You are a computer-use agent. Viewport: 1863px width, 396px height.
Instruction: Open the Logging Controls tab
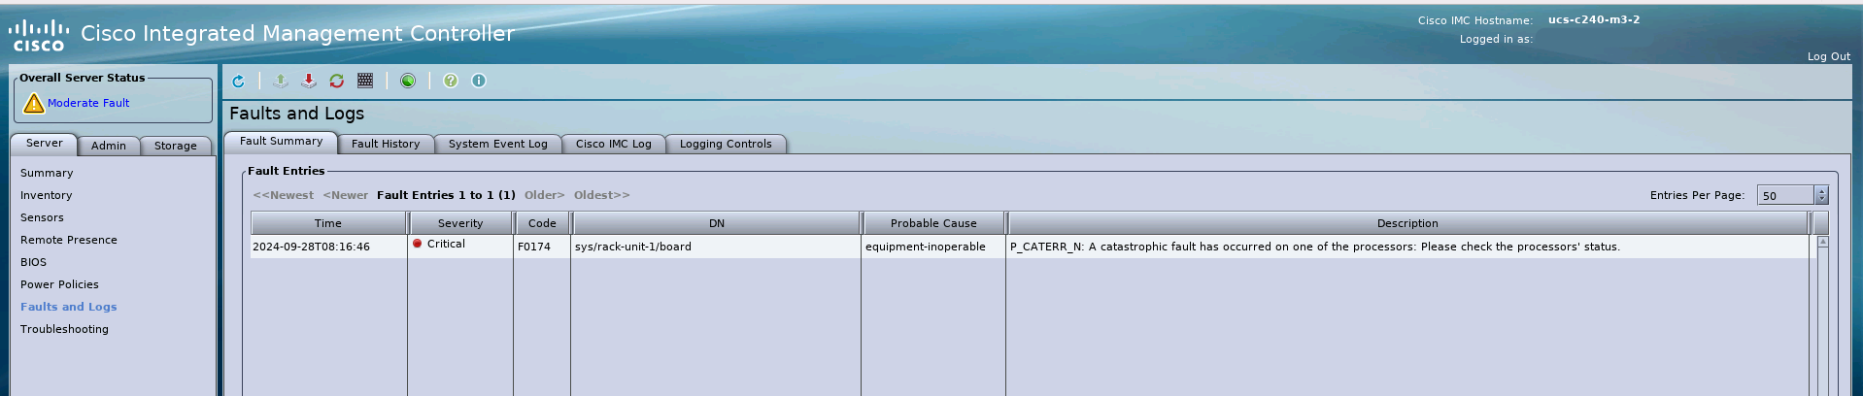pos(726,144)
